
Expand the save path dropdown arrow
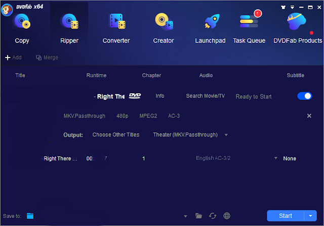pyautogui.click(x=185, y=216)
